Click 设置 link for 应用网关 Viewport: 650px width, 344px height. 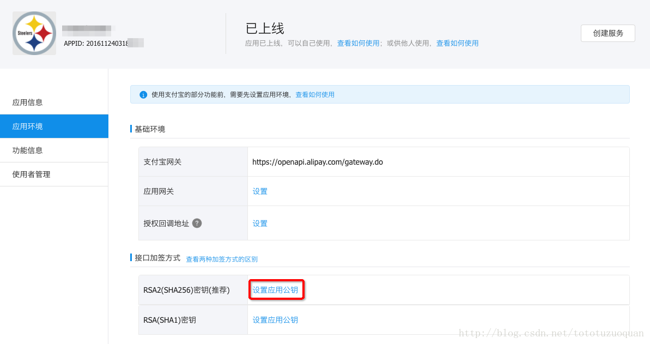click(260, 191)
